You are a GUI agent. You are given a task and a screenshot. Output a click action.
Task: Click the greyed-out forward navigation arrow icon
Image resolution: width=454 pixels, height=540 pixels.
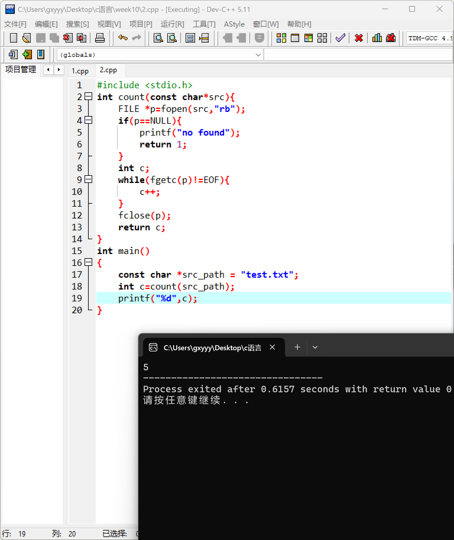(241, 38)
